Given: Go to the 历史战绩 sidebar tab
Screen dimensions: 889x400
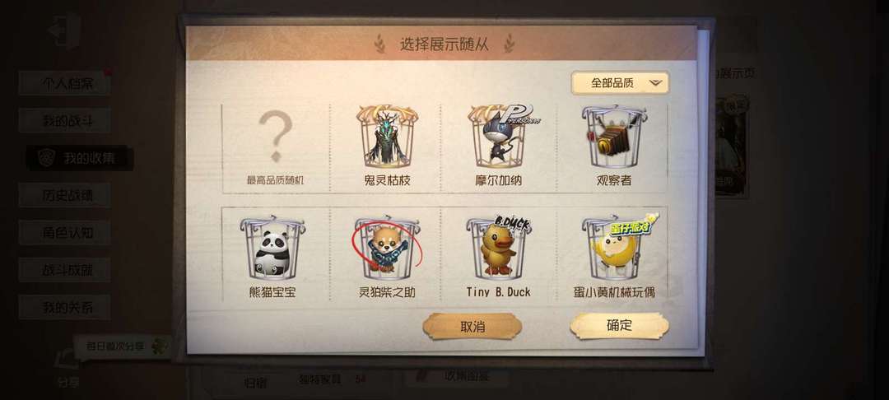Looking at the screenshot, I should [x=65, y=195].
